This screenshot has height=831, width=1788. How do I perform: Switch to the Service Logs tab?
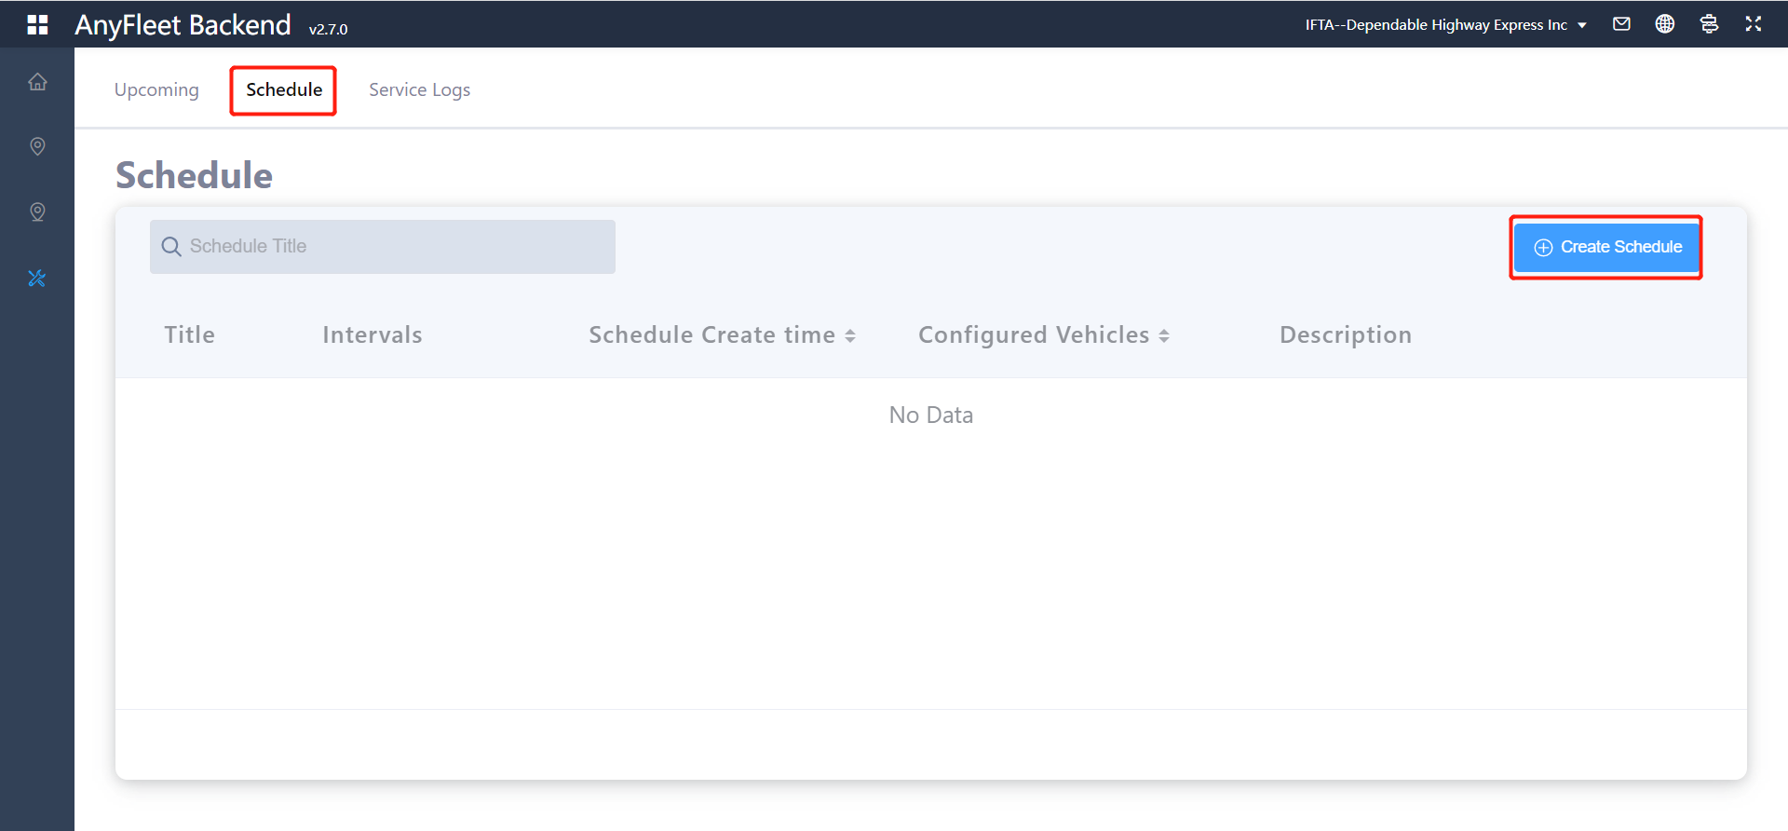(419, 90)
